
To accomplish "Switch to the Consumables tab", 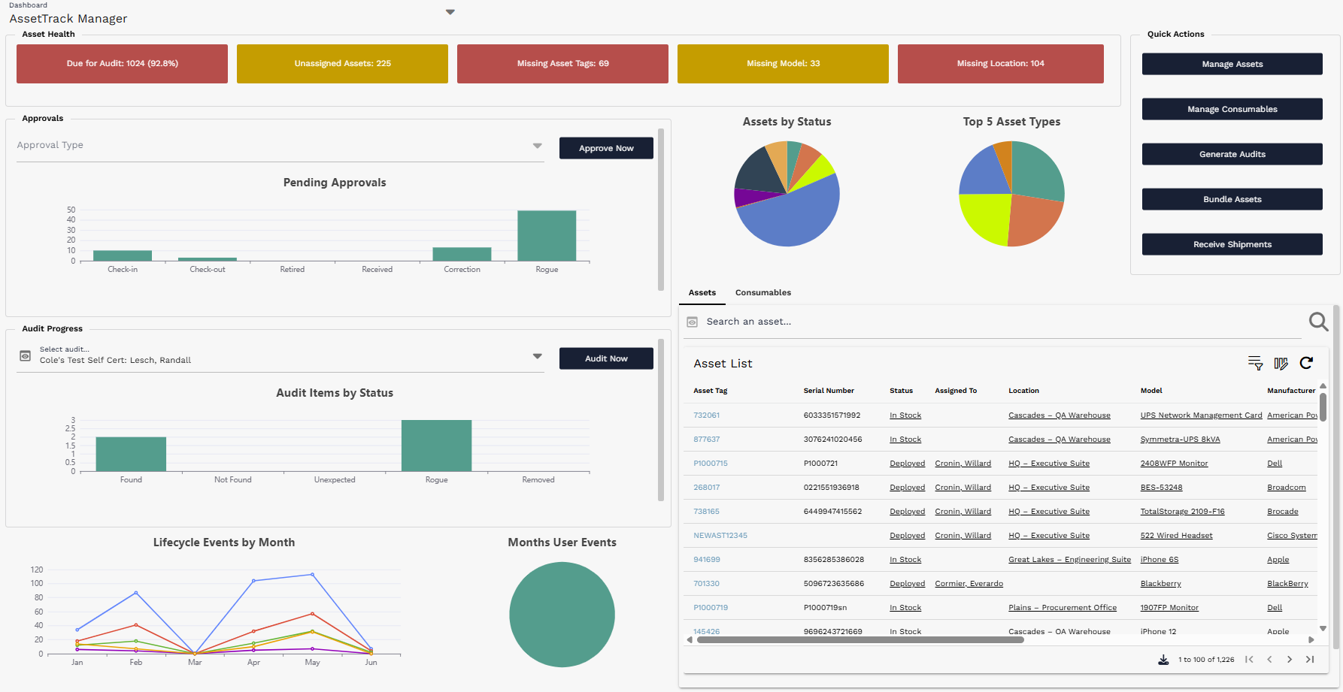I will point(763,292).
